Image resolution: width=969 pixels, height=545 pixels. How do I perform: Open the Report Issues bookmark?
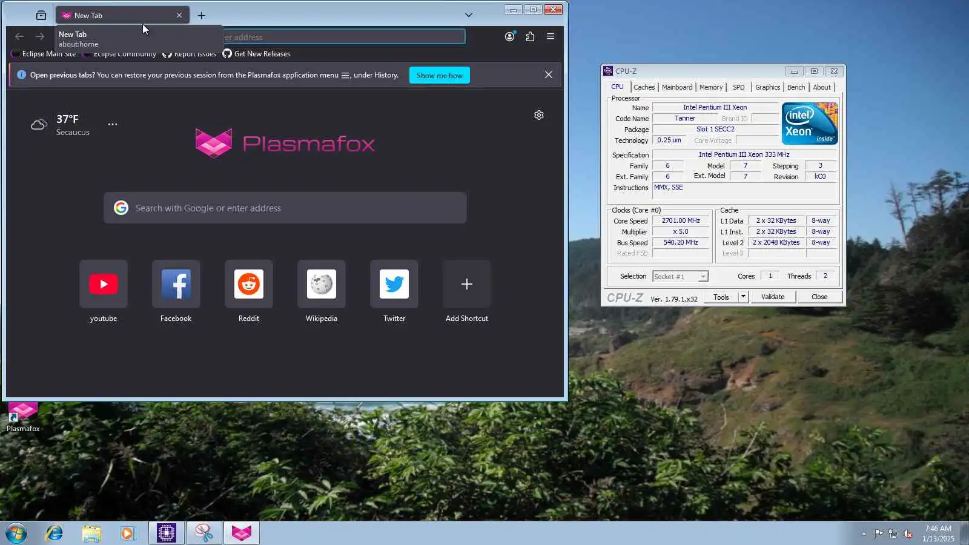click(189, 54)
